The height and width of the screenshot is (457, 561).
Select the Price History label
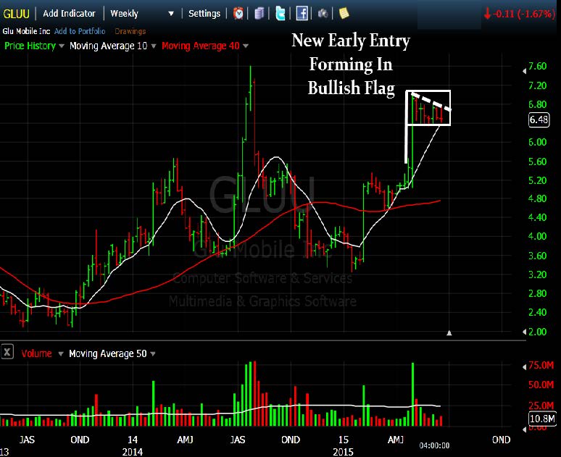coord(30,46)
